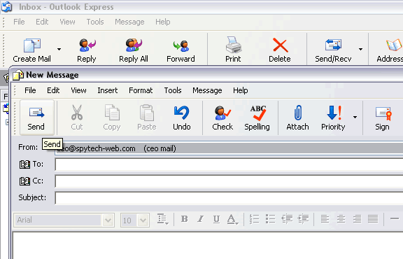Click Reply All in Outlook Express toolbar
This screenshot has width=403, height=259.
[x=134, y=50]
